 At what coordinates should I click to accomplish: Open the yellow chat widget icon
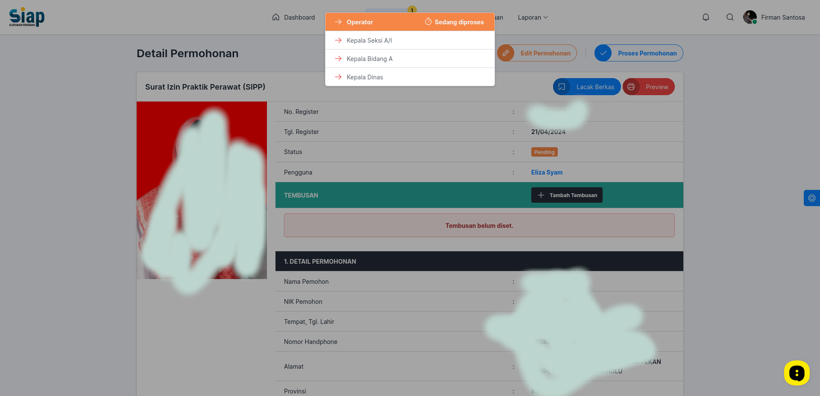click(797, 373)
